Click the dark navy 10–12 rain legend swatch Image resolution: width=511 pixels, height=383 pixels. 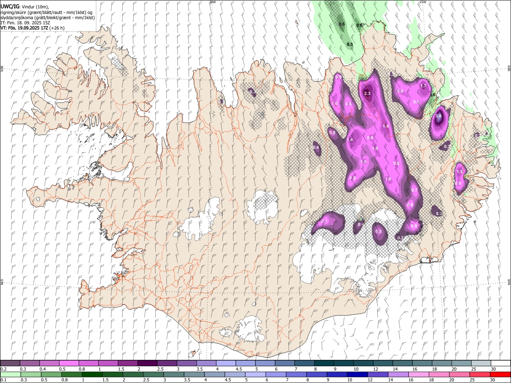[x=357, y=375]
